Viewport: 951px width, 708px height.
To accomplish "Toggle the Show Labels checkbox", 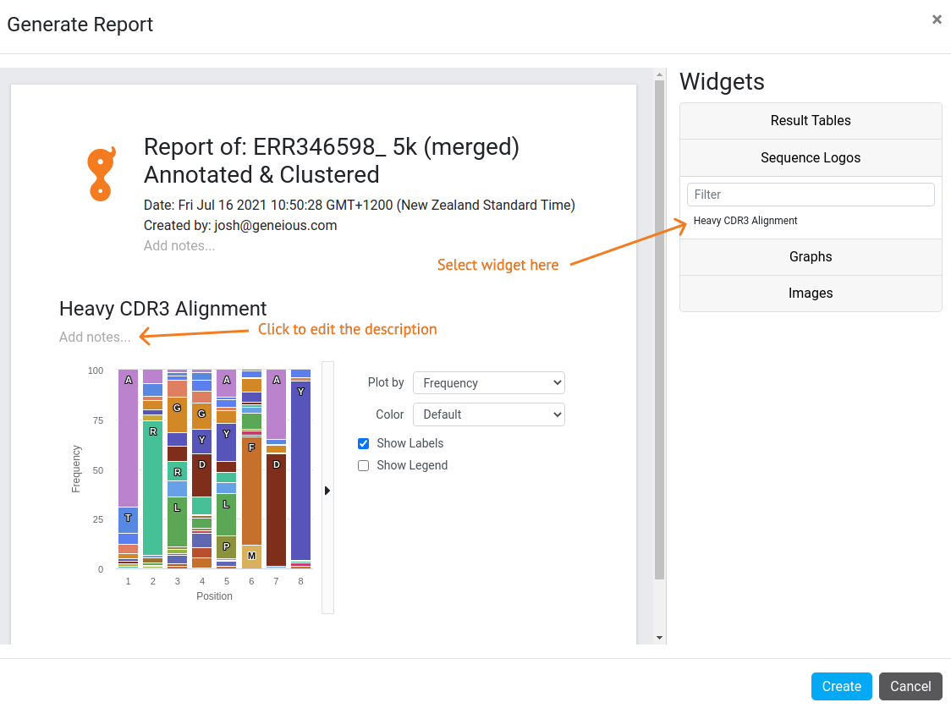I will click(x=363, y=444).
